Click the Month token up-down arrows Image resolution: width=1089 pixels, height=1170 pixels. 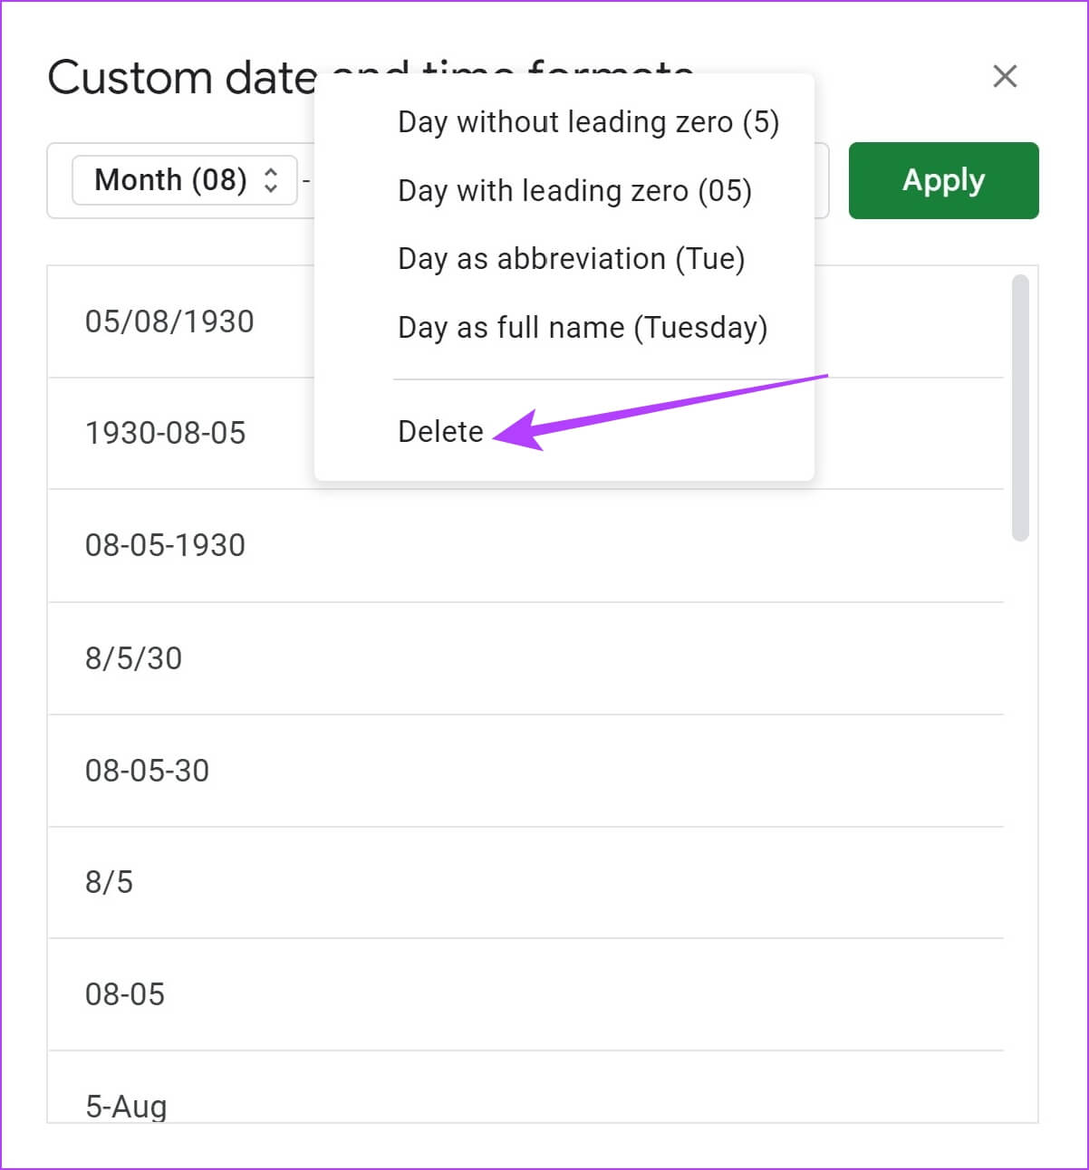point(271,180)
